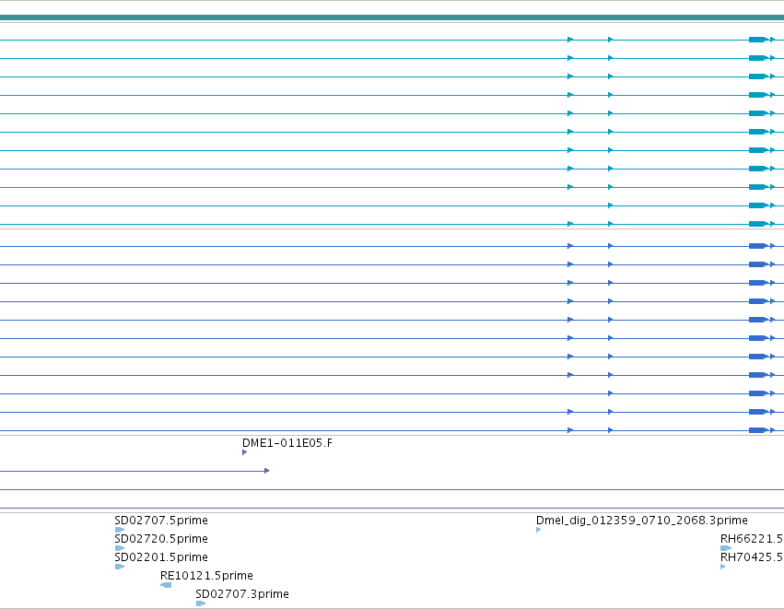Select the teal transcript missing its first exon arrow
Viewport: 784px width, 609px height.
[392, 205]
